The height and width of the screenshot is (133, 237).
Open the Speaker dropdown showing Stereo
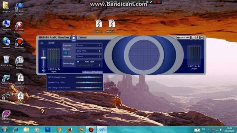pos(89,57)
